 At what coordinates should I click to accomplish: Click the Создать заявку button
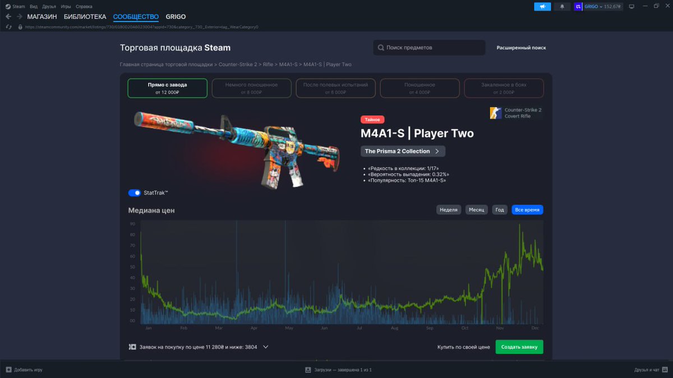tap(519, 347)
